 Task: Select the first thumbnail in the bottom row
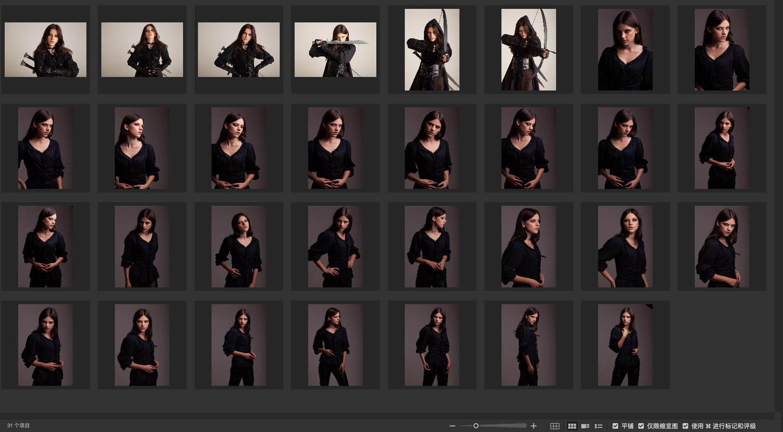45,345
